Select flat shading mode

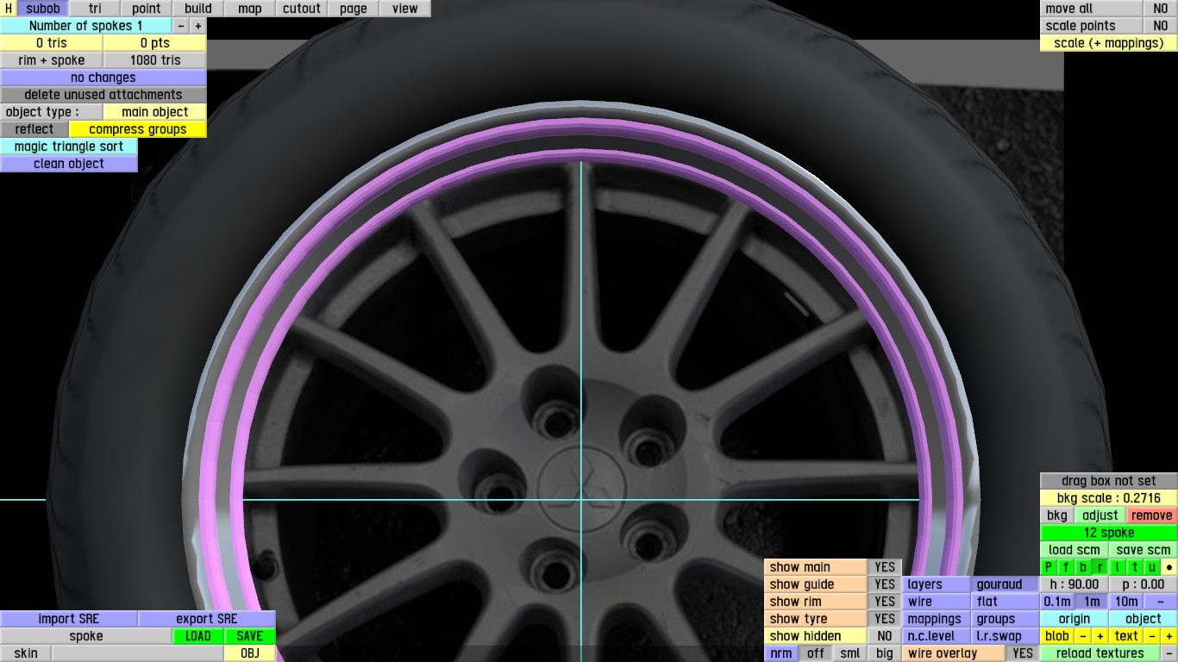click(x=1006, y=602)
